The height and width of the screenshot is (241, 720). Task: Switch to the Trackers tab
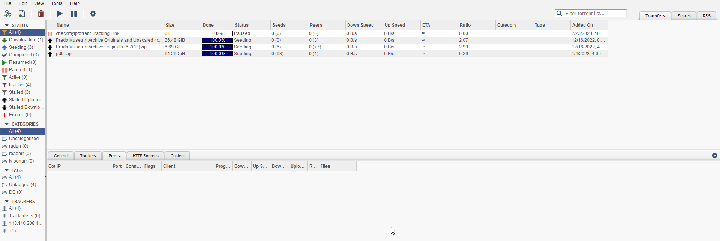88,156
